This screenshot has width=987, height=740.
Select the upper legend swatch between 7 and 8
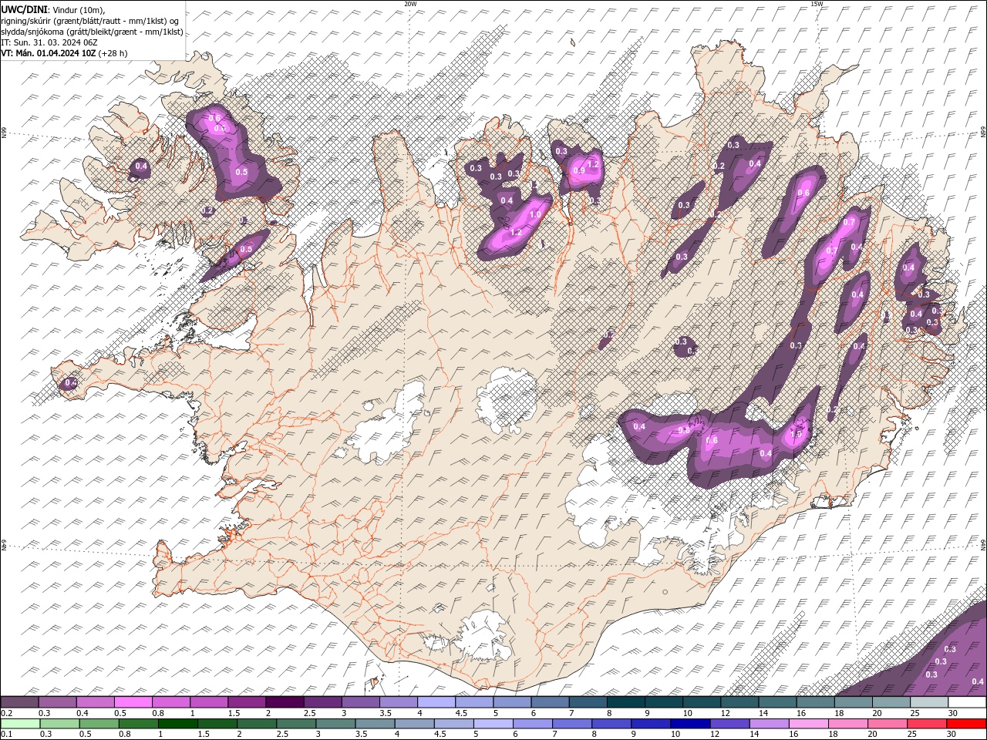tap(588, 702)
